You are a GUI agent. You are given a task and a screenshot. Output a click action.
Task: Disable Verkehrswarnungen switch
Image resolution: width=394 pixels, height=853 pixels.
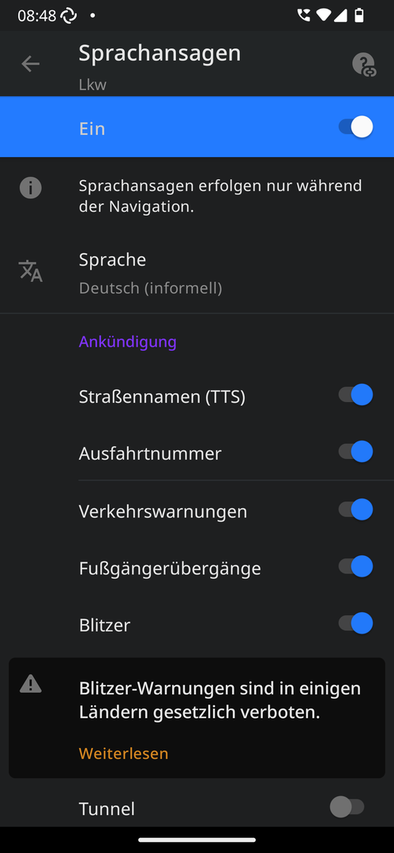(x=355, y=509)
